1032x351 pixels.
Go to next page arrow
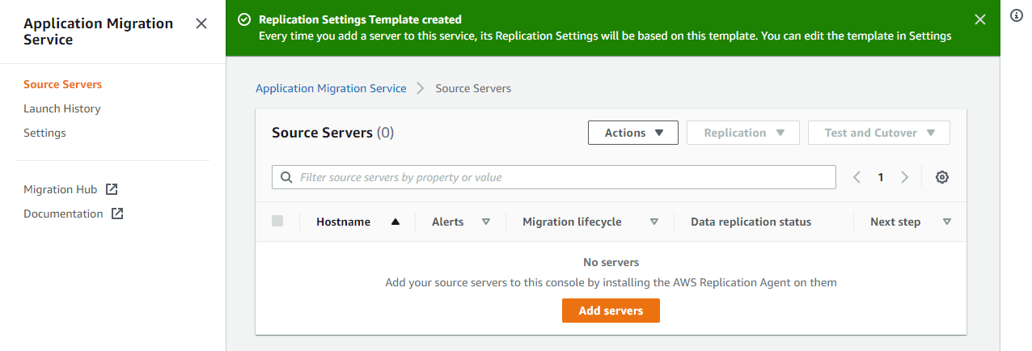(x=905, y=177)
